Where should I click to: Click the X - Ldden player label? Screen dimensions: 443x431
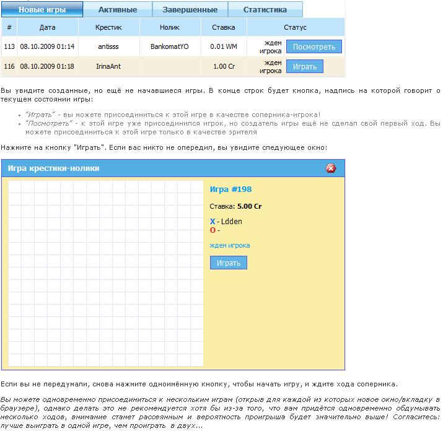226,222
